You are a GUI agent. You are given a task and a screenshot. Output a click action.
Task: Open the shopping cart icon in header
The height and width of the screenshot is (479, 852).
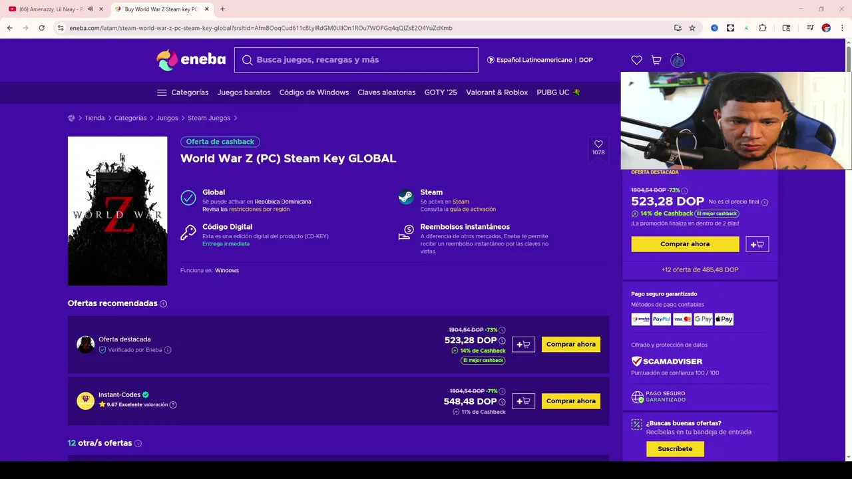[x=656, y=60]
